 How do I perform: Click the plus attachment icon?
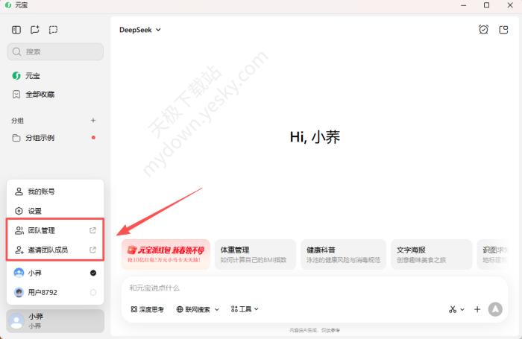477,309
